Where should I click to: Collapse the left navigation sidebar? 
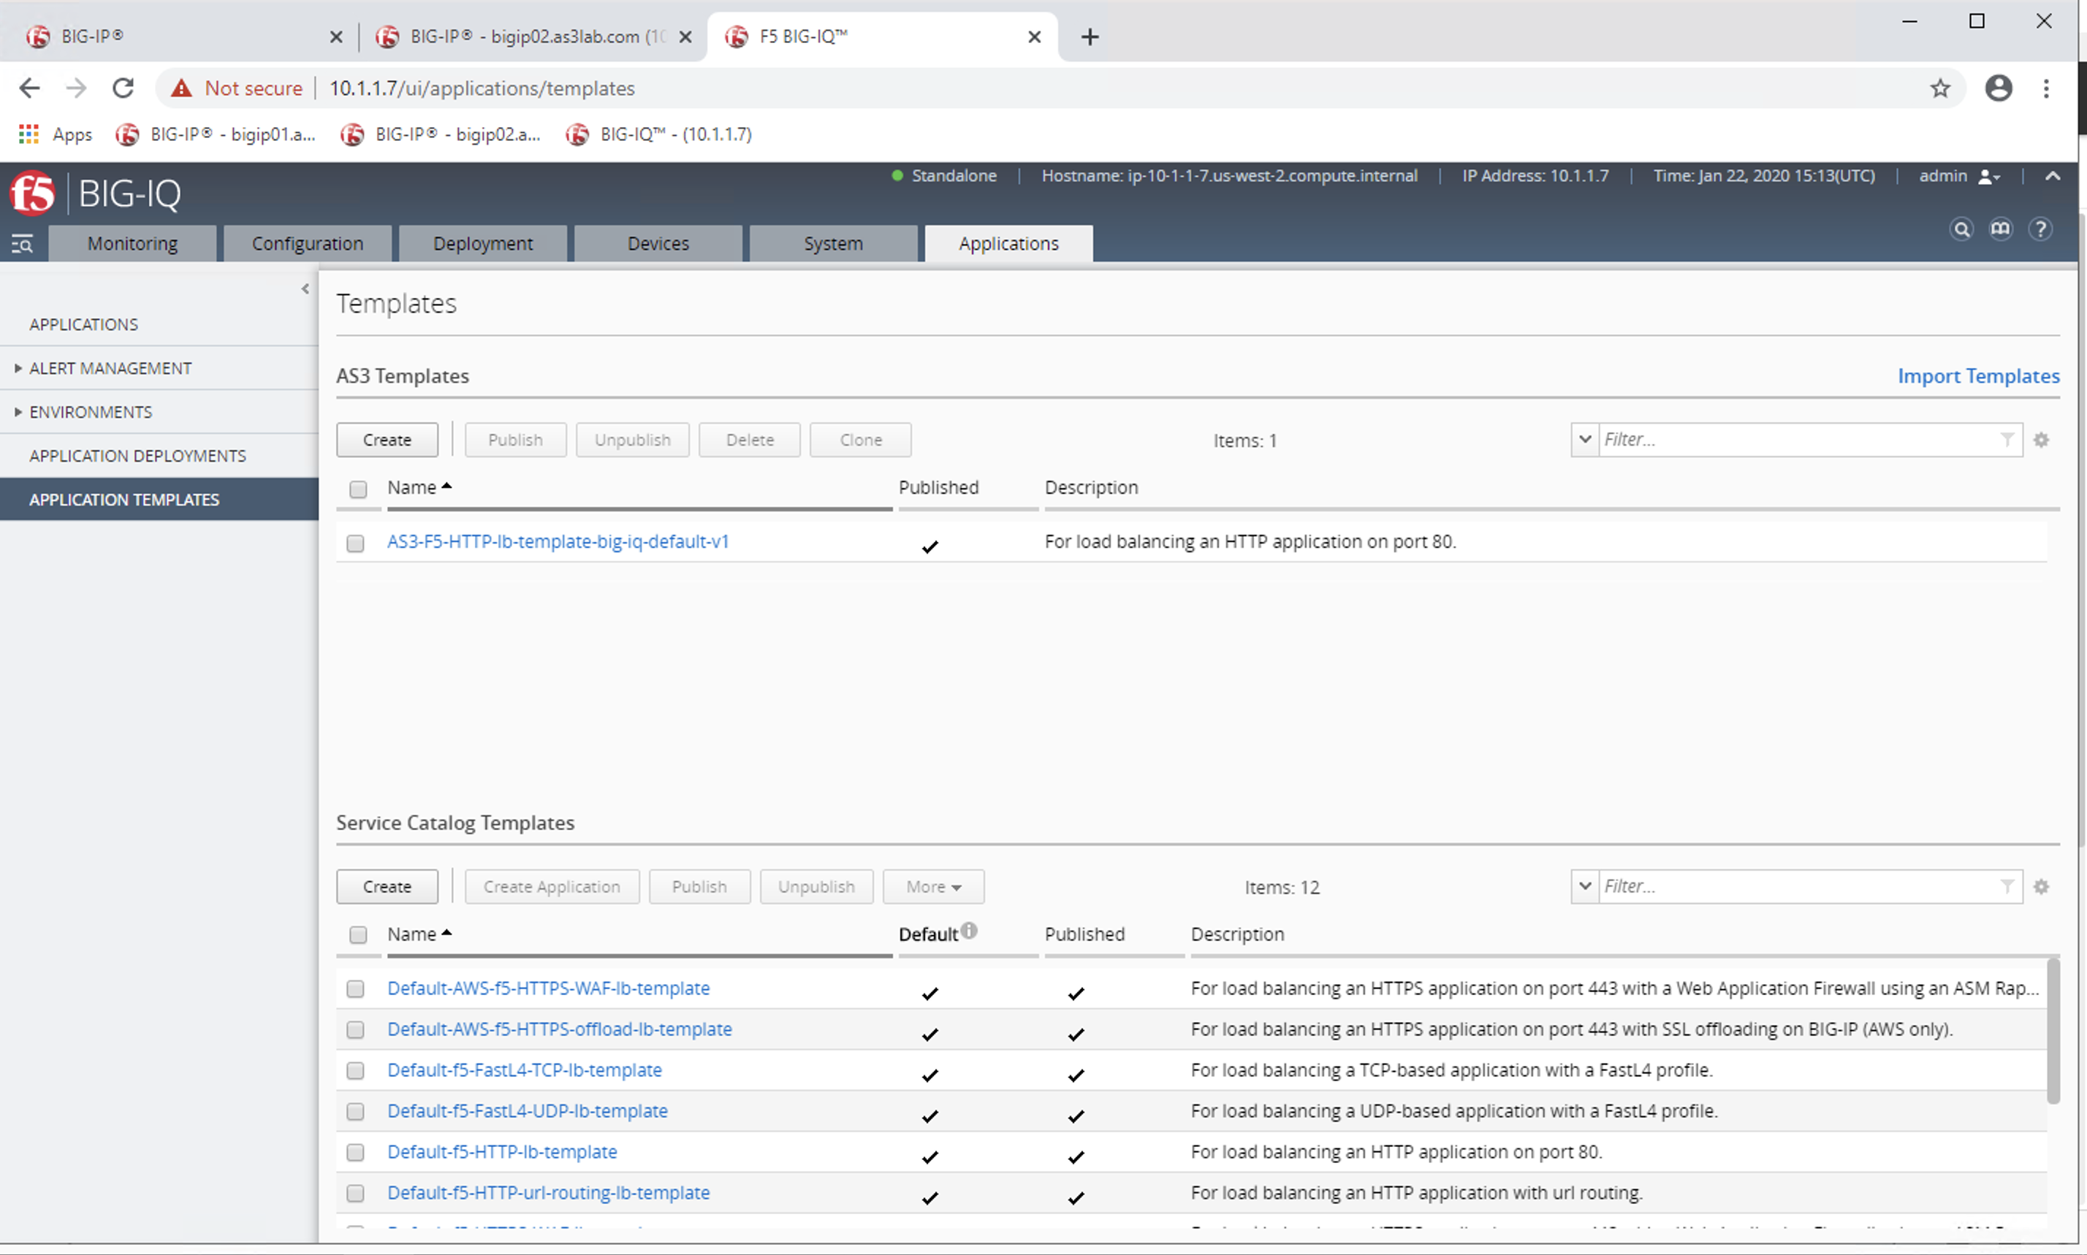click(305, 289)
